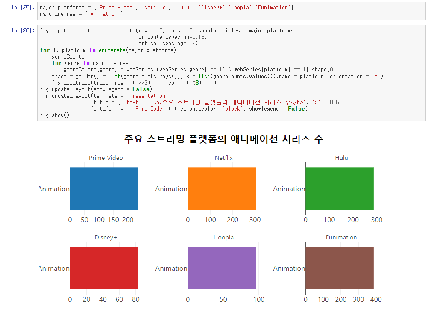The image size is (428, 310).
Task: Click the Prime Video subplot title
Action: [x=106, y=158]
